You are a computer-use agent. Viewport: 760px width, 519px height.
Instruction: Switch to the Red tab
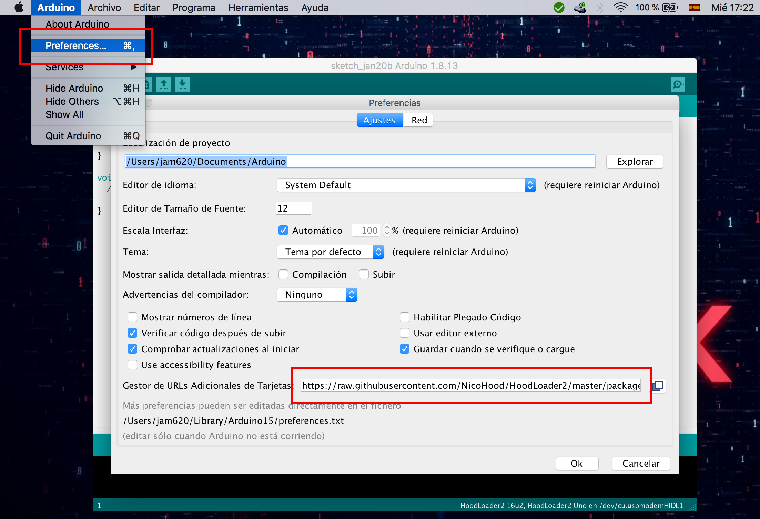click(418, 120)
